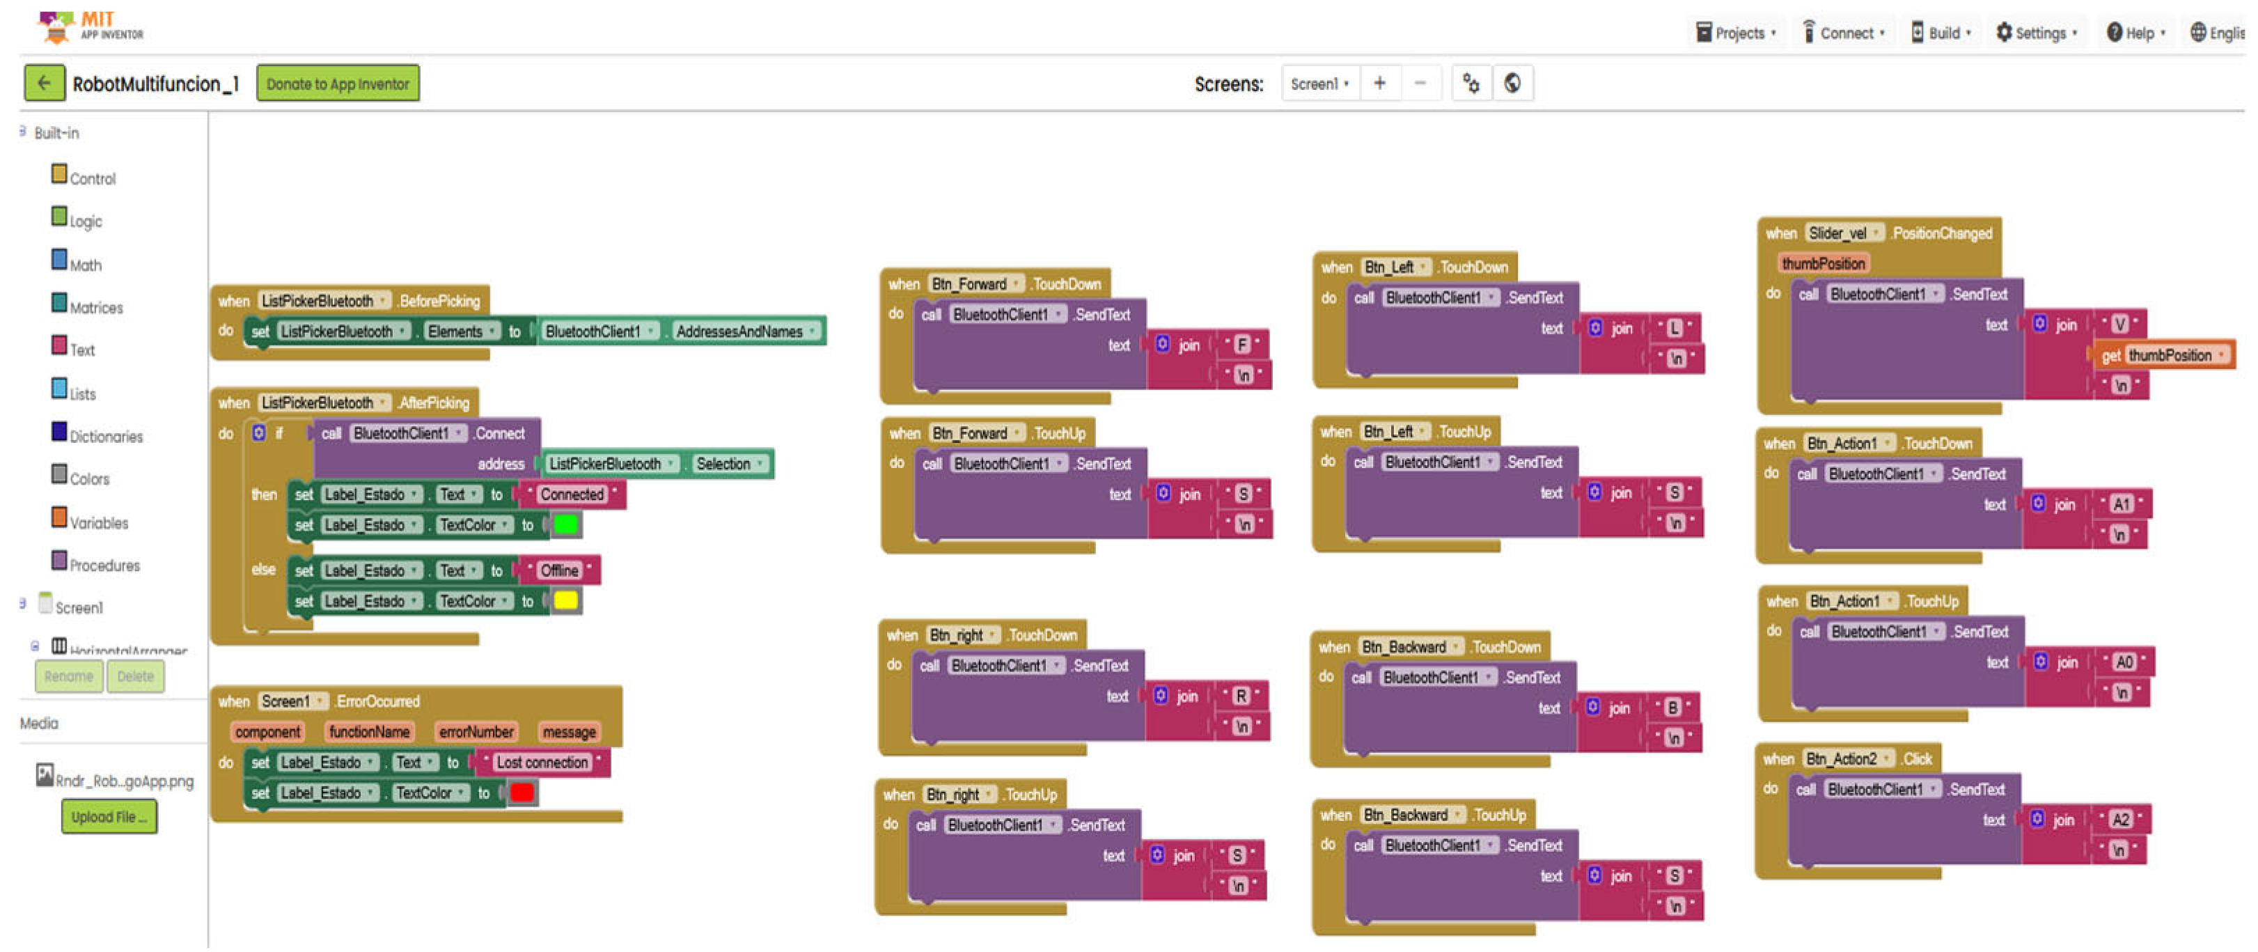Click the Upload File button
The image size is (2258, 952).
109,816
